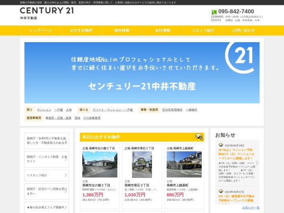Click the chevron beside the 7/6 news item

(257, 163)
